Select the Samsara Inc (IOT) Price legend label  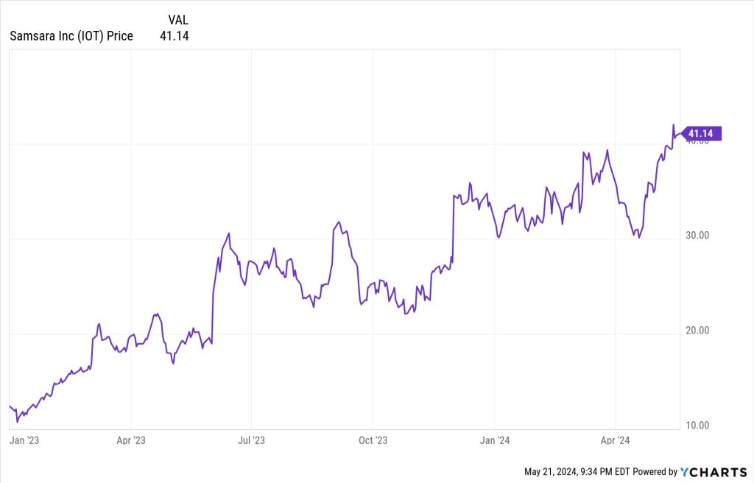(x=71, y=36)
